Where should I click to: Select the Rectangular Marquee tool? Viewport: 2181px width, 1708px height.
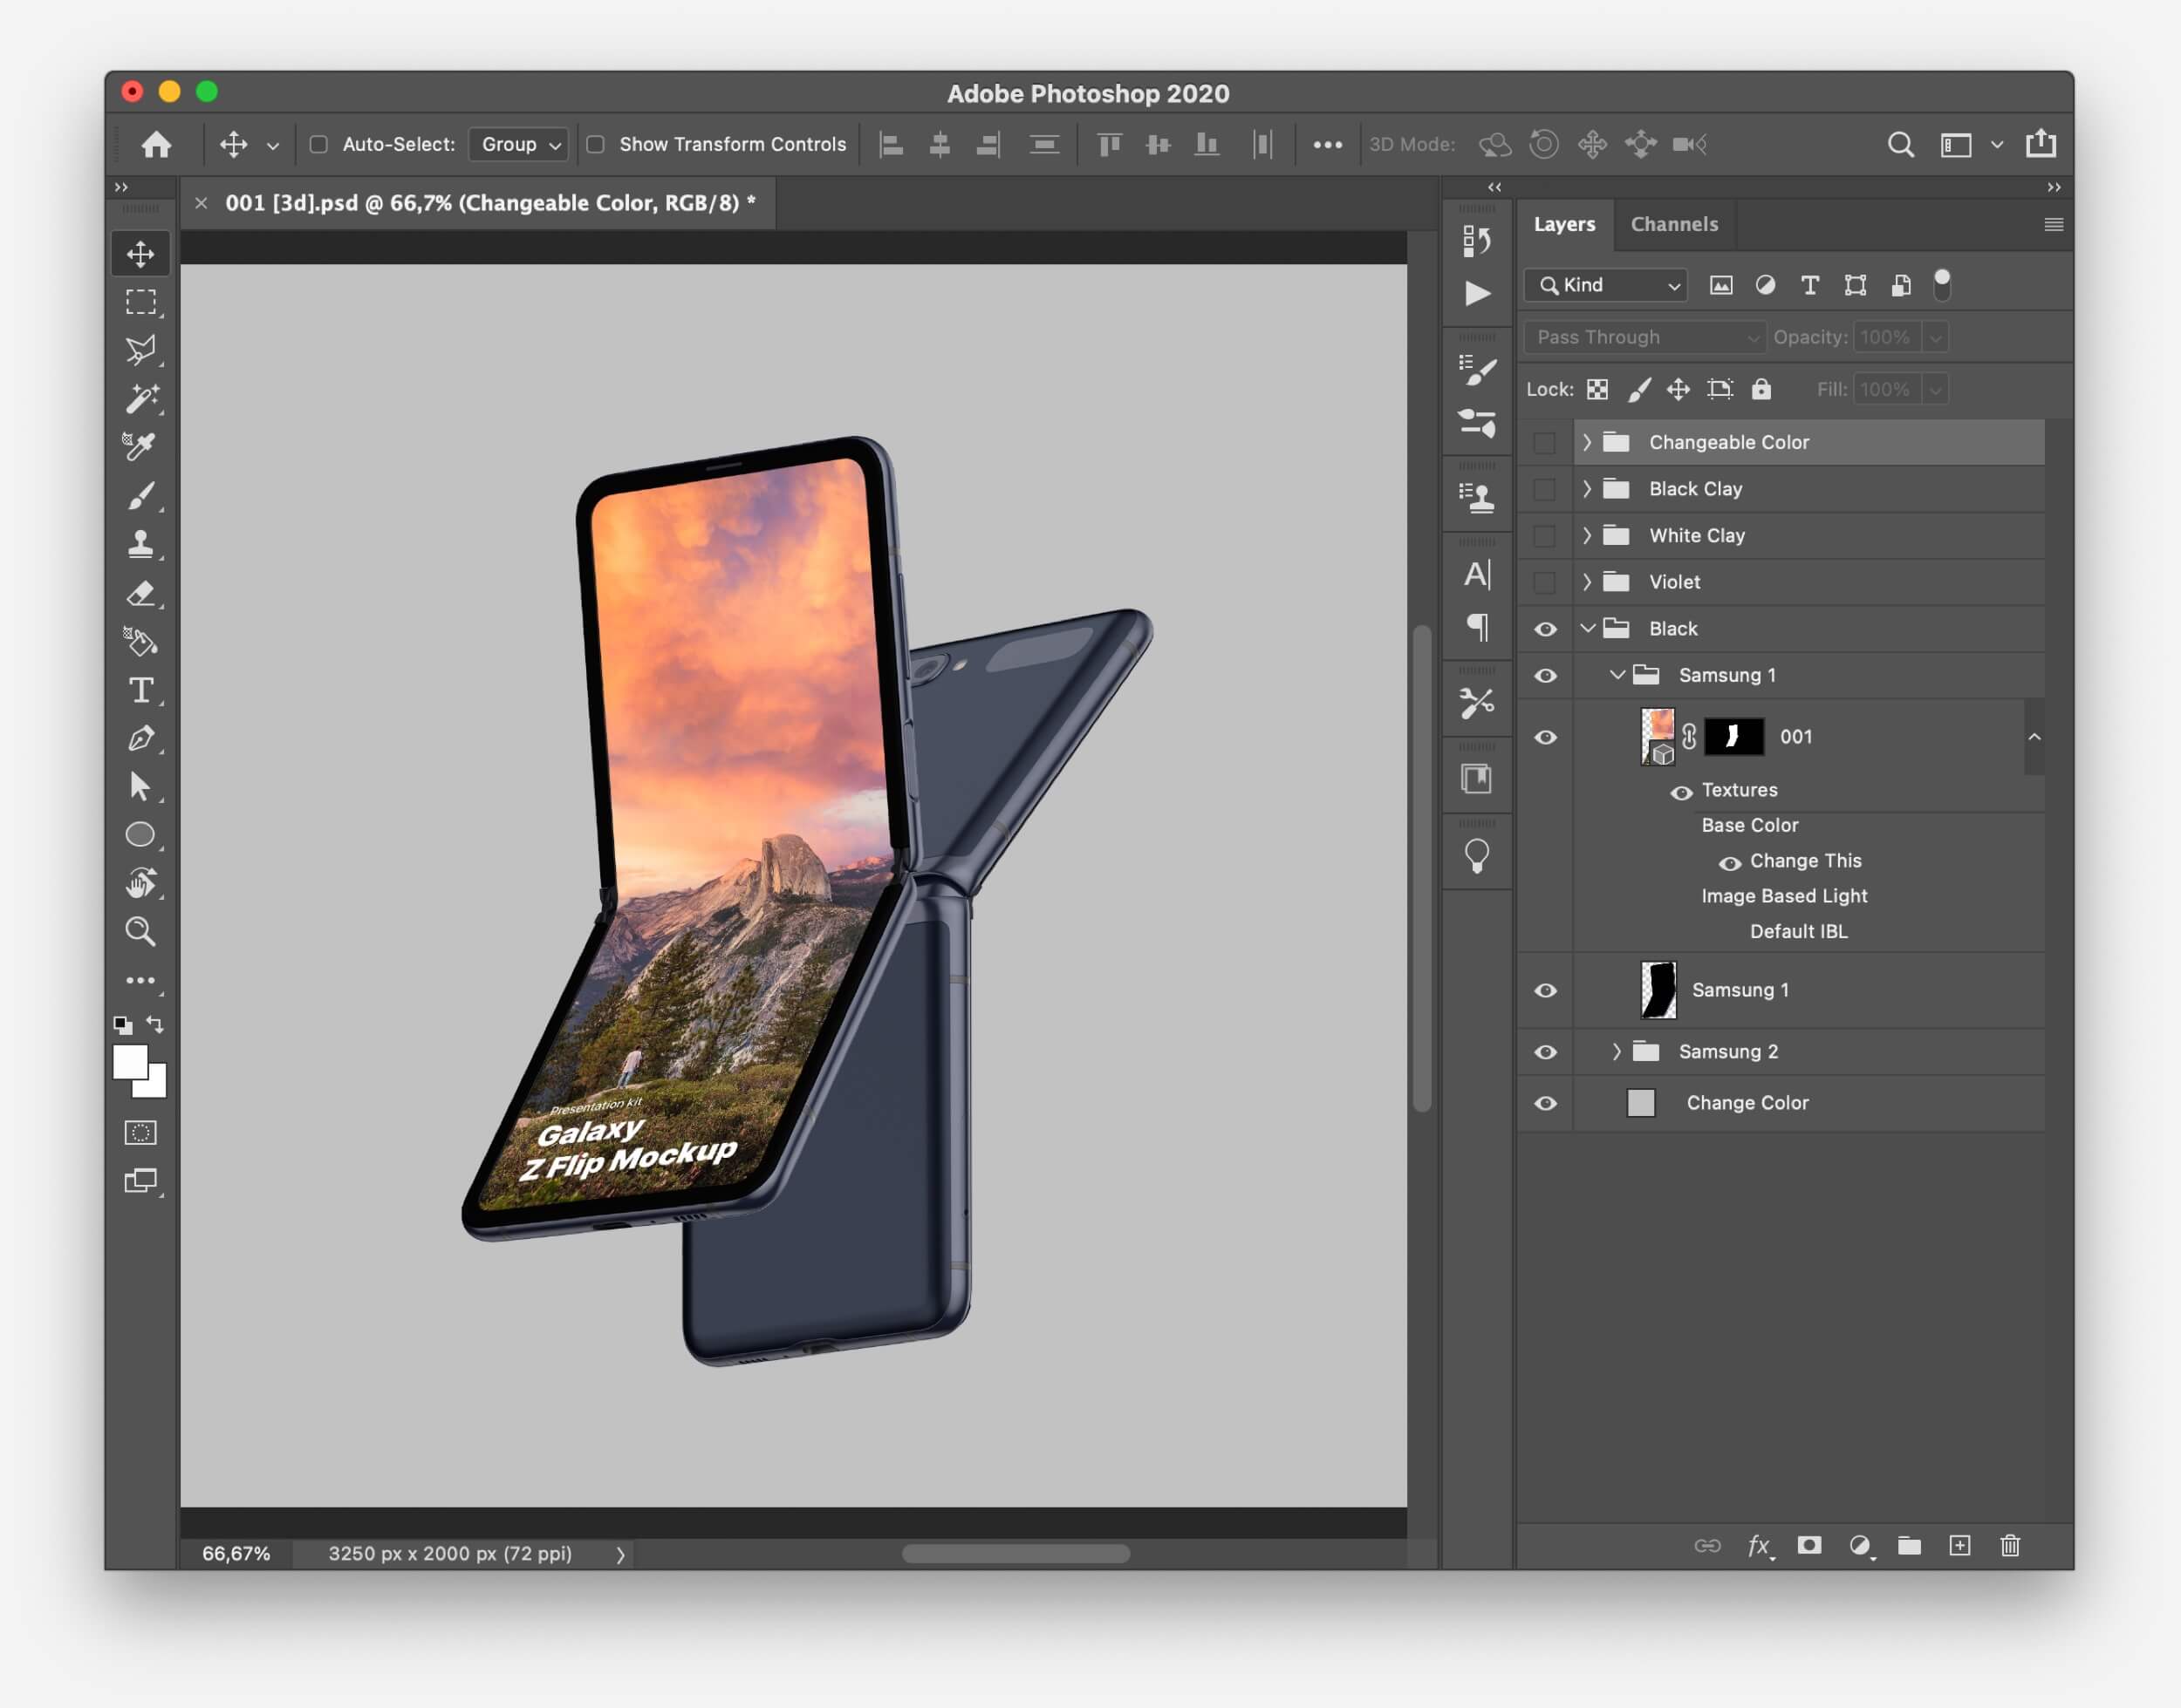[140, 302]
